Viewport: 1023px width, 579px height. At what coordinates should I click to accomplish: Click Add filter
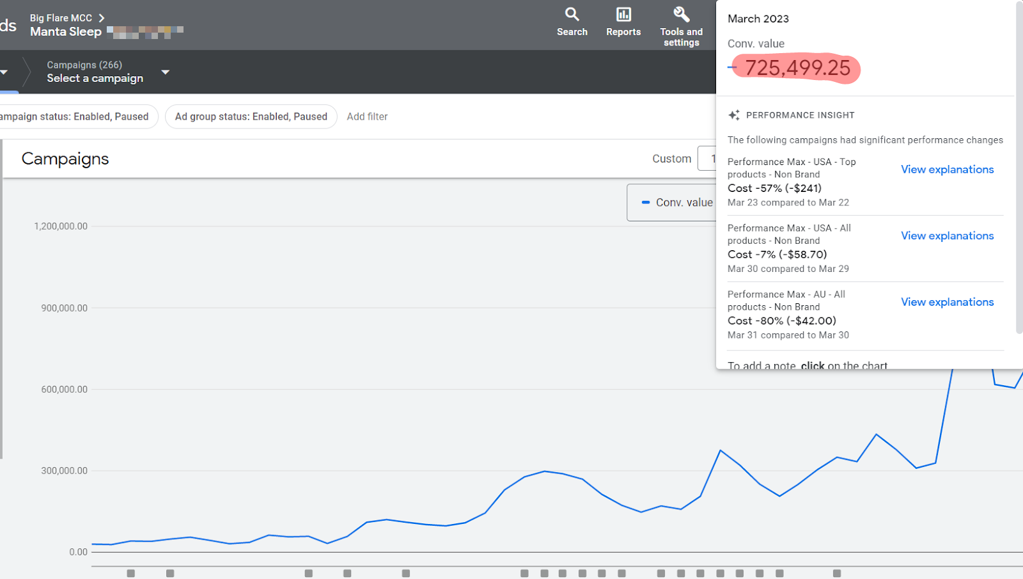(x=367, y=116)
